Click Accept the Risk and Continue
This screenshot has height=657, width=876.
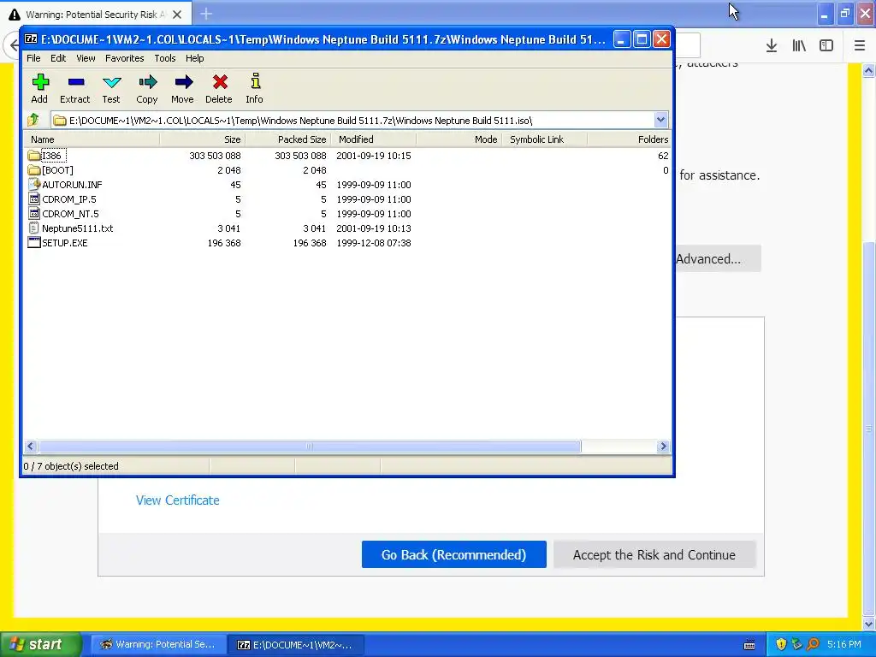654,554
